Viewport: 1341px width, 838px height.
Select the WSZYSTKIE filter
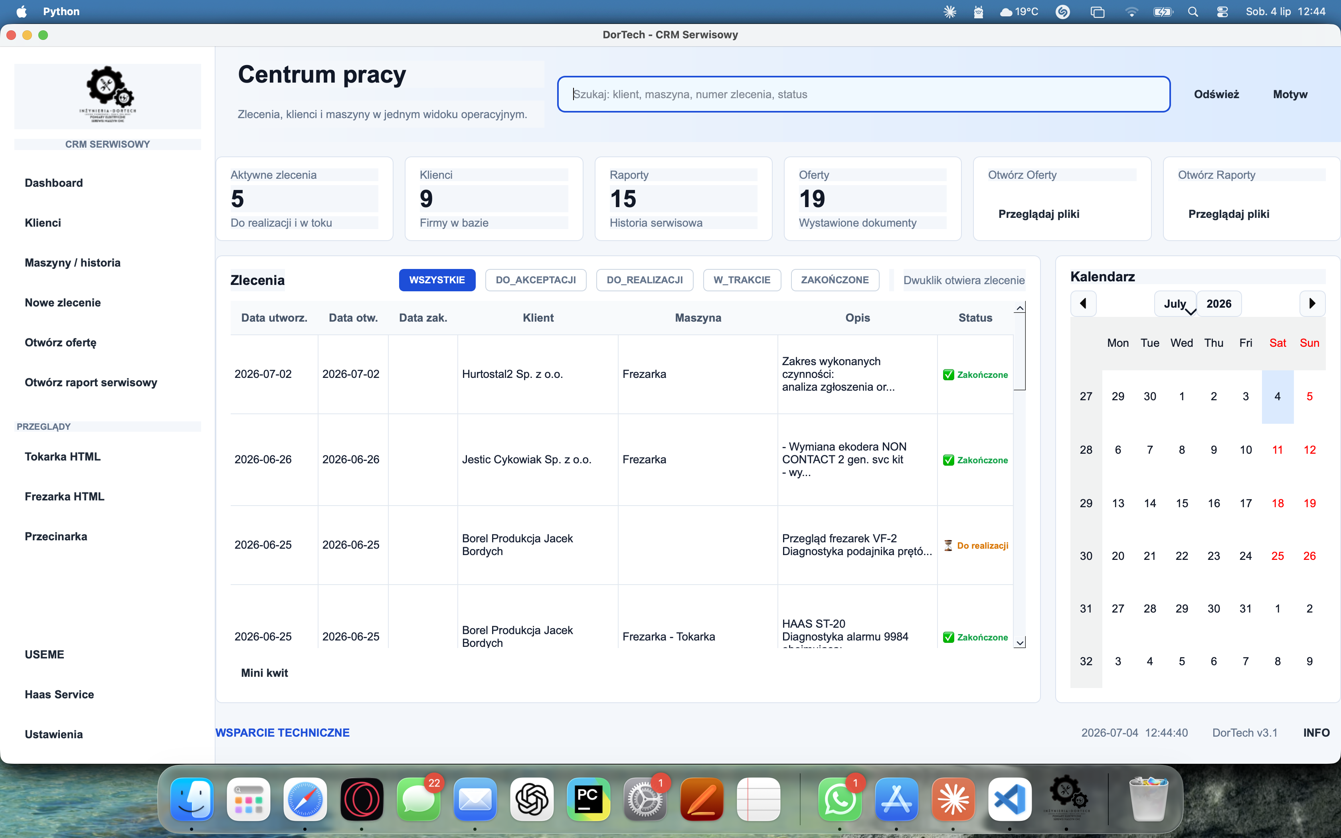[437, 280]
